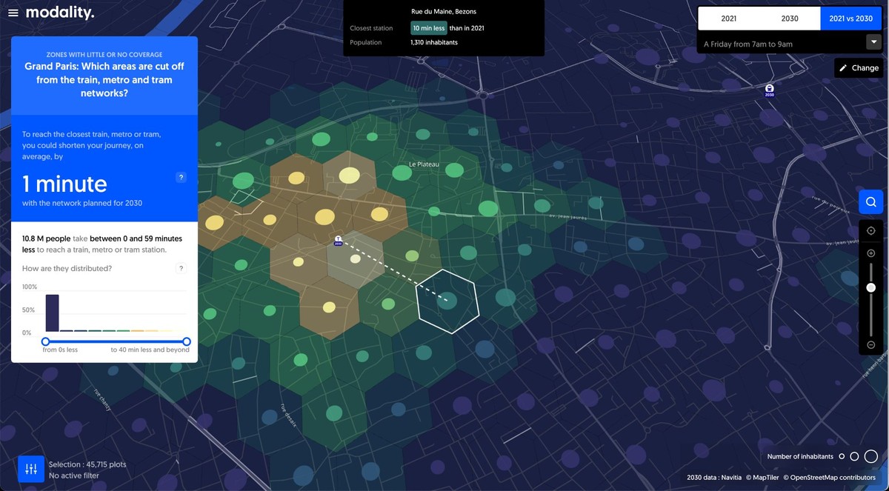Click the 'Le Plateau' map label
Viewport: 889px width, 491px height.
424,164
